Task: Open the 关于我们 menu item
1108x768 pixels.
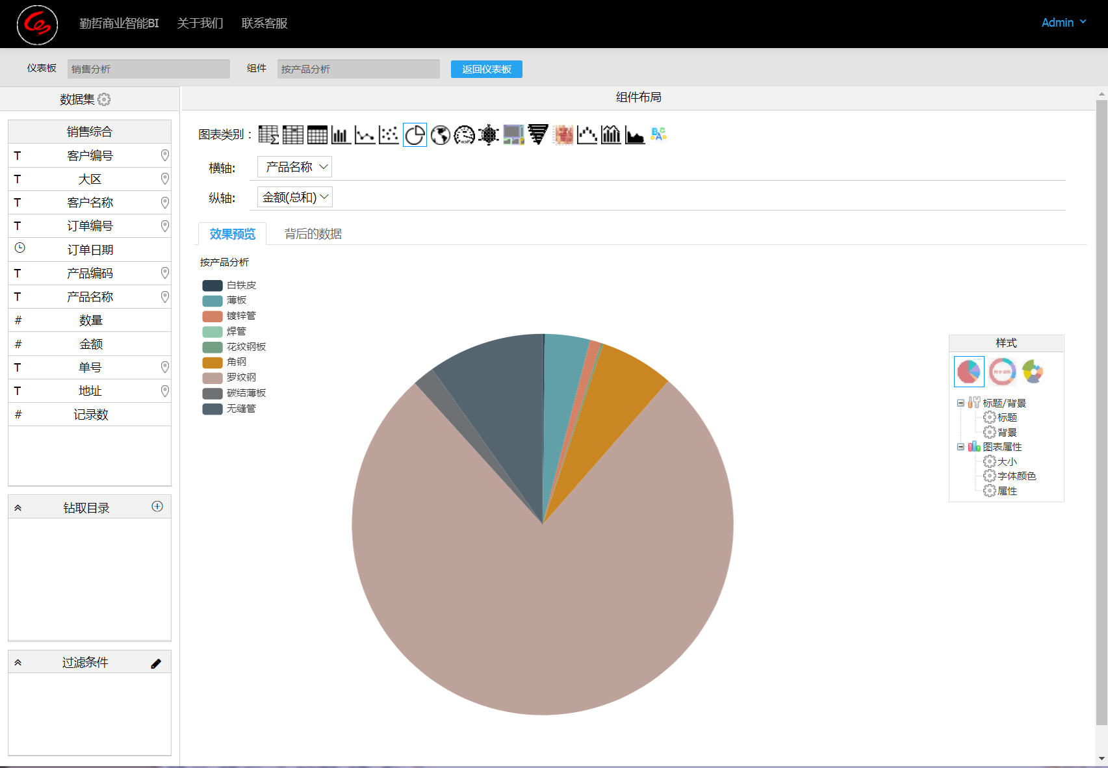Action: (200, 23)
